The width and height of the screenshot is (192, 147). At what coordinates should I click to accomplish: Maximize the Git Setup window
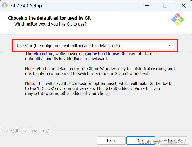click(x=165, y=6)
